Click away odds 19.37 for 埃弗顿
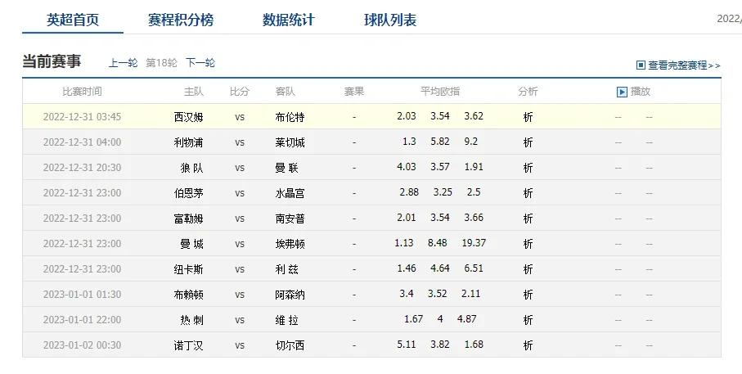 [x=474, y=243]
